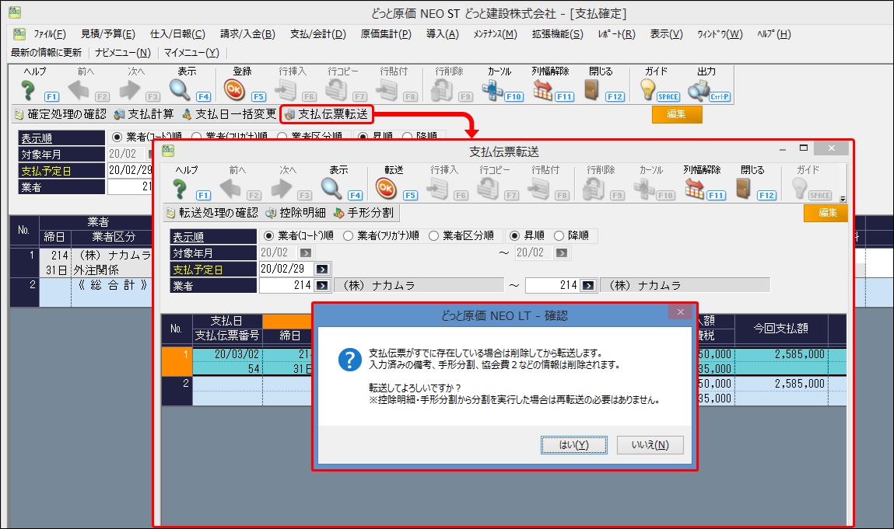
Task: Click the 閉じる door icon in 支払伝票転送 window
Action: coord(743,189)
